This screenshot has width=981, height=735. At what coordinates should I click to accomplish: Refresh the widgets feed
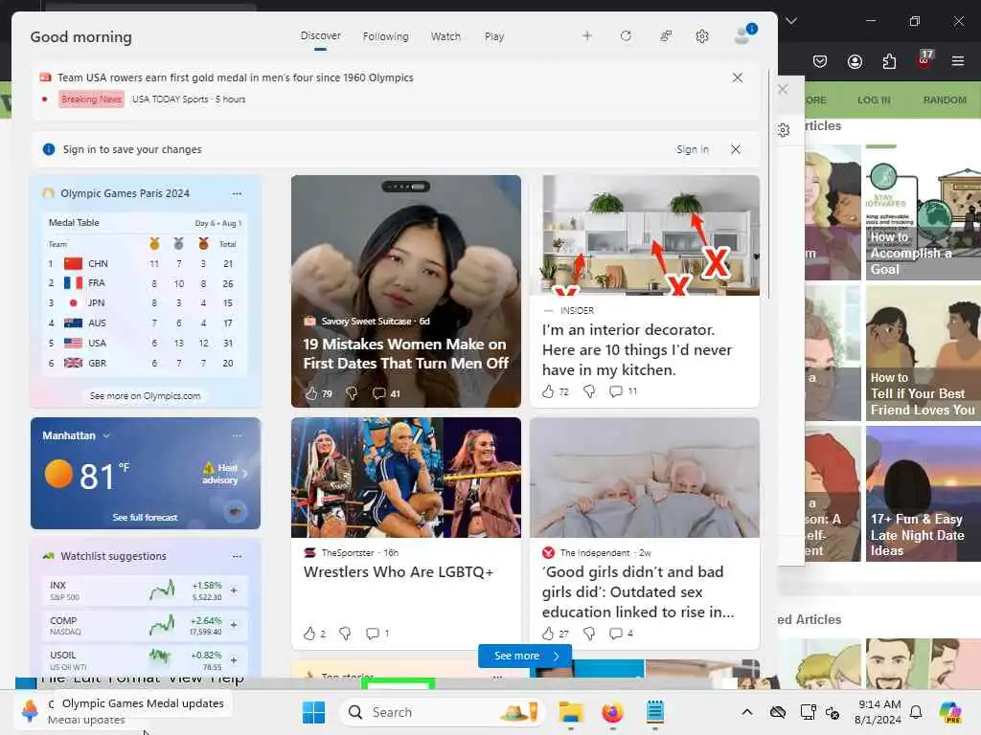[626, 35]
